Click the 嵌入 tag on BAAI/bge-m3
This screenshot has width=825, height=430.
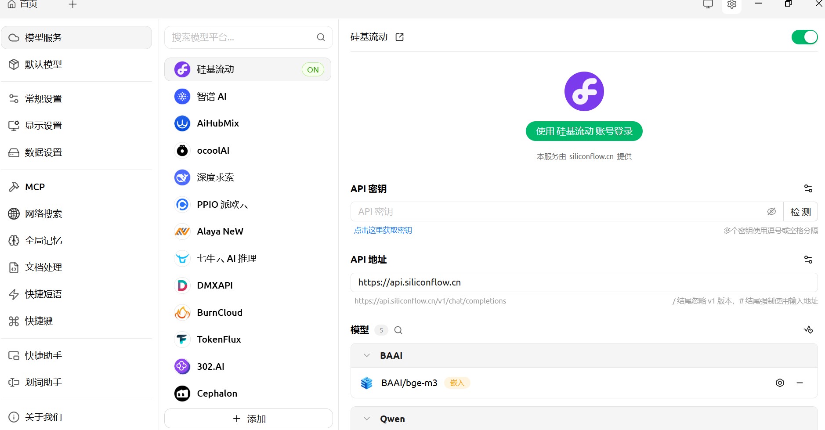click(457, 383)
